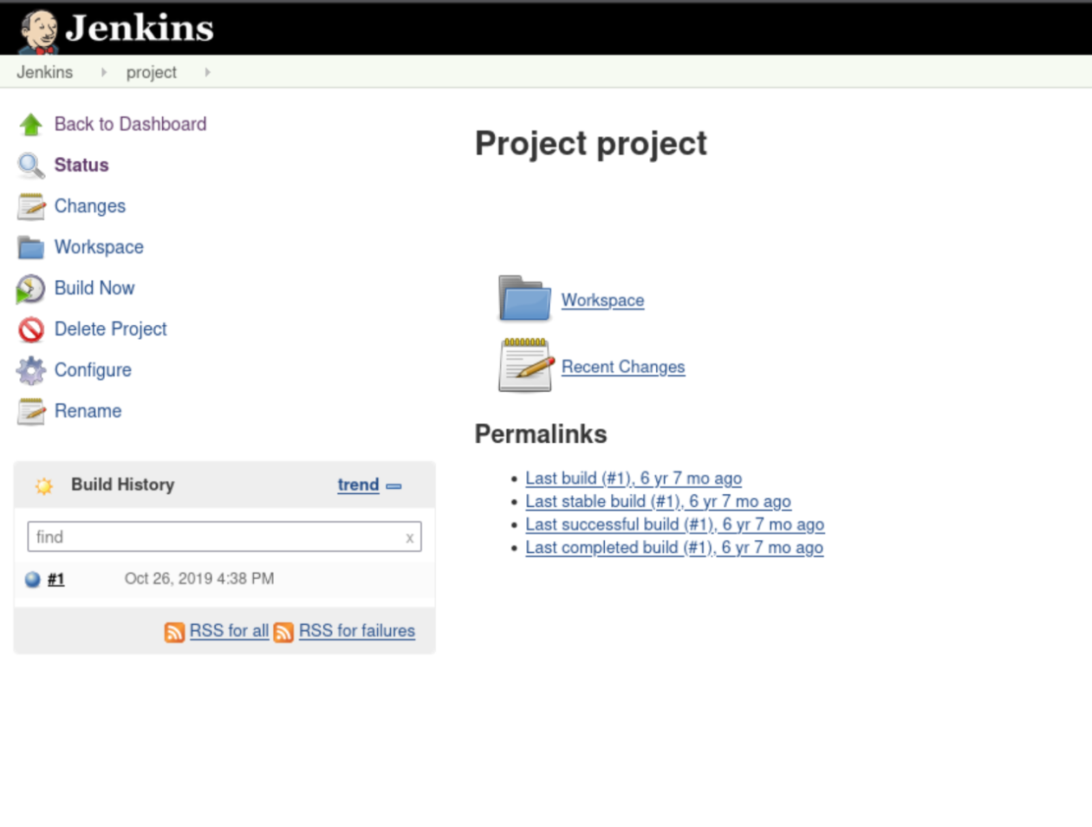Click the sun weather icon in Build History
This screenshot has width=1092, height=827.
point(44,485)
